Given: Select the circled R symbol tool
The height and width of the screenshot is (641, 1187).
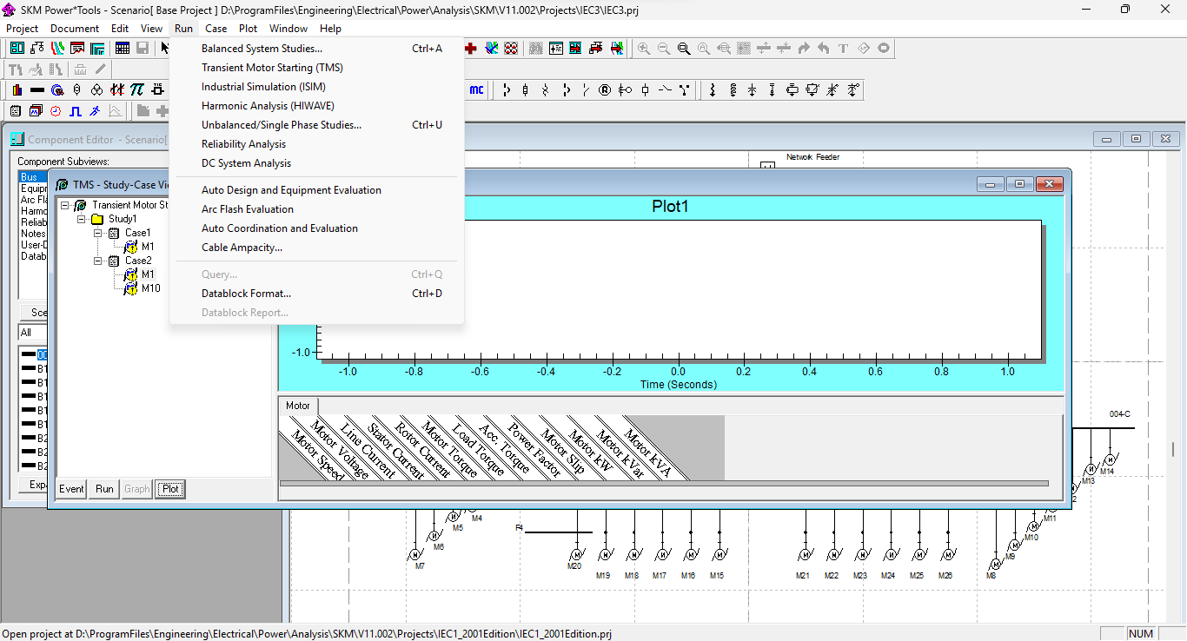Looking at the screenshot, I should pos(604,89).
